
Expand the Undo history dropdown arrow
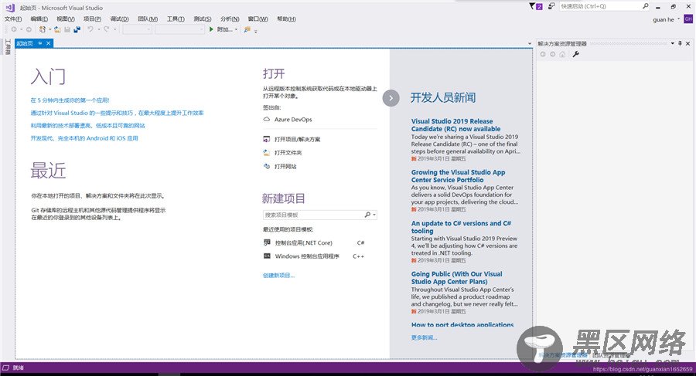pyautogui.click(x=99, y=29)
